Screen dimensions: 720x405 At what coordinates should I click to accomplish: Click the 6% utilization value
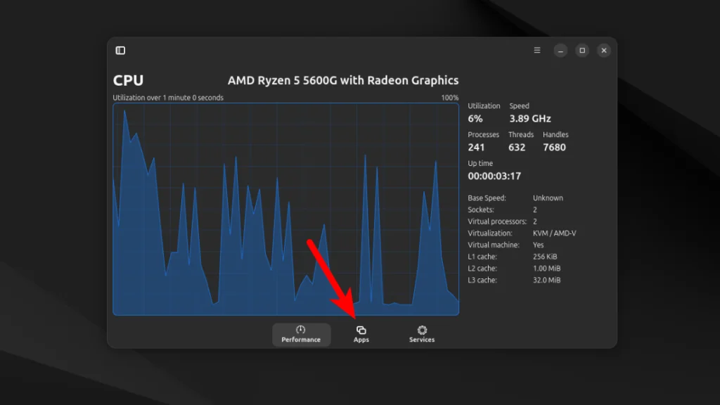pos(475,119)
